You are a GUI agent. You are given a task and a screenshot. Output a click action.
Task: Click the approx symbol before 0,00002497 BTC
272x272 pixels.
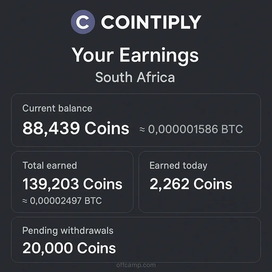[25, 201]
